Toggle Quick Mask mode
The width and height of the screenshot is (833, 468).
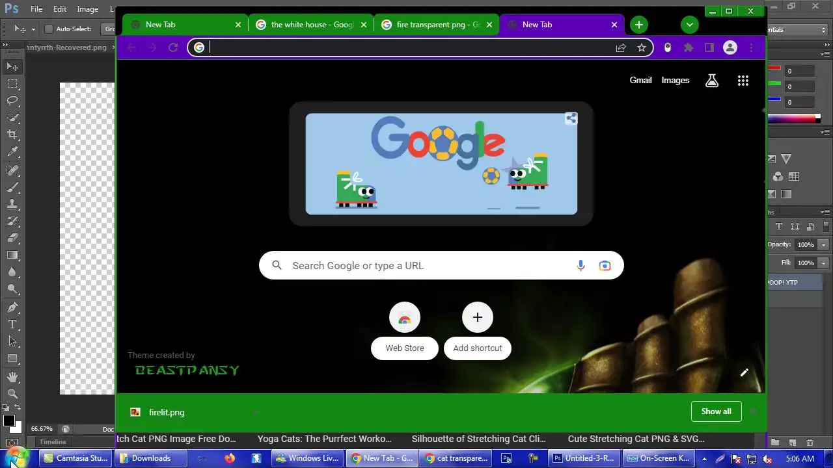(x=12, y=443)
